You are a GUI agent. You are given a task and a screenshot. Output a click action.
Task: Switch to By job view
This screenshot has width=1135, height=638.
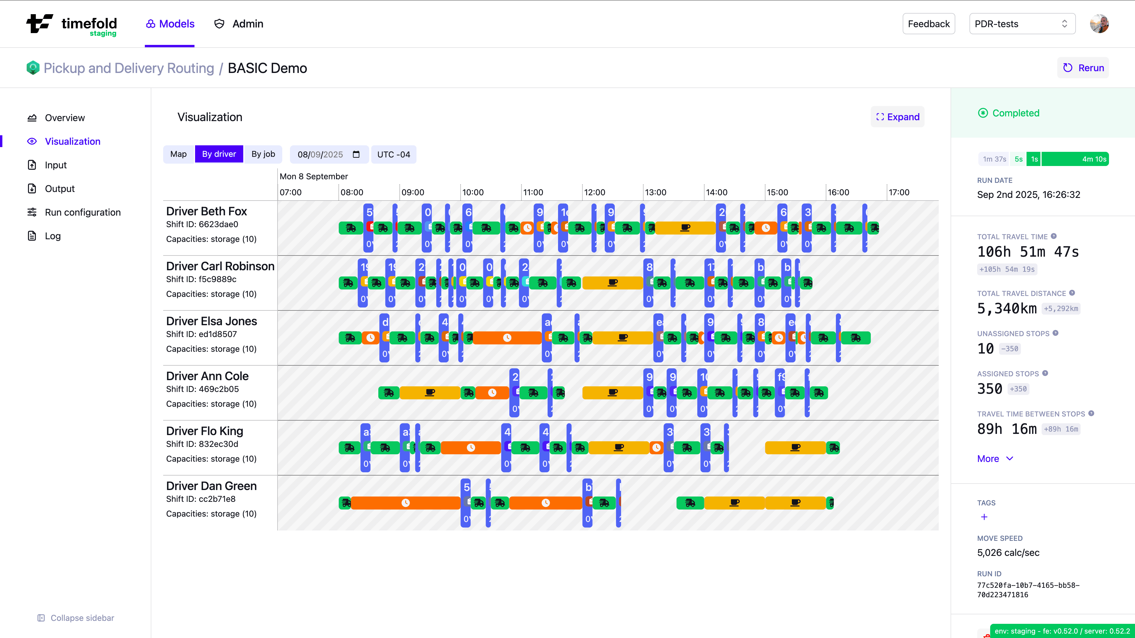(x=263, y=154)
